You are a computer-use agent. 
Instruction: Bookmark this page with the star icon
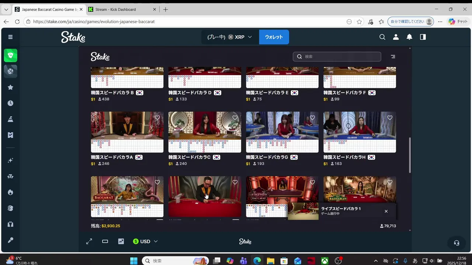pyautogui.click(x=359, y=22)
